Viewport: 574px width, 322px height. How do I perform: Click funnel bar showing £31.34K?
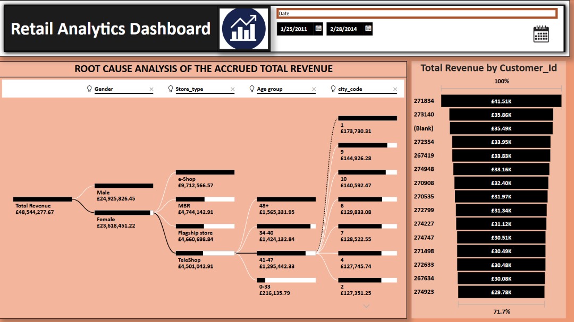pos(501,210)
